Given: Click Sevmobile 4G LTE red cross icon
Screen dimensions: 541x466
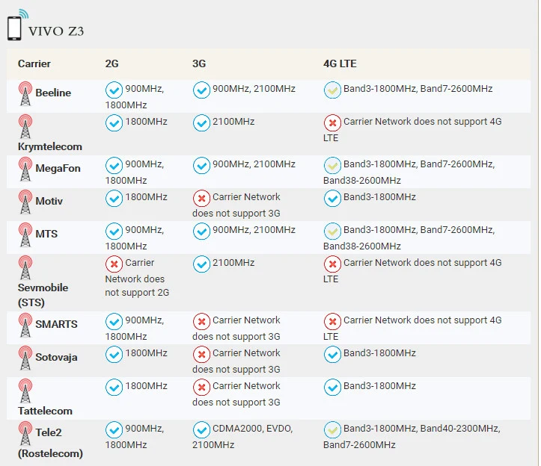Looking at the screenshot, I should coord(332,264).
